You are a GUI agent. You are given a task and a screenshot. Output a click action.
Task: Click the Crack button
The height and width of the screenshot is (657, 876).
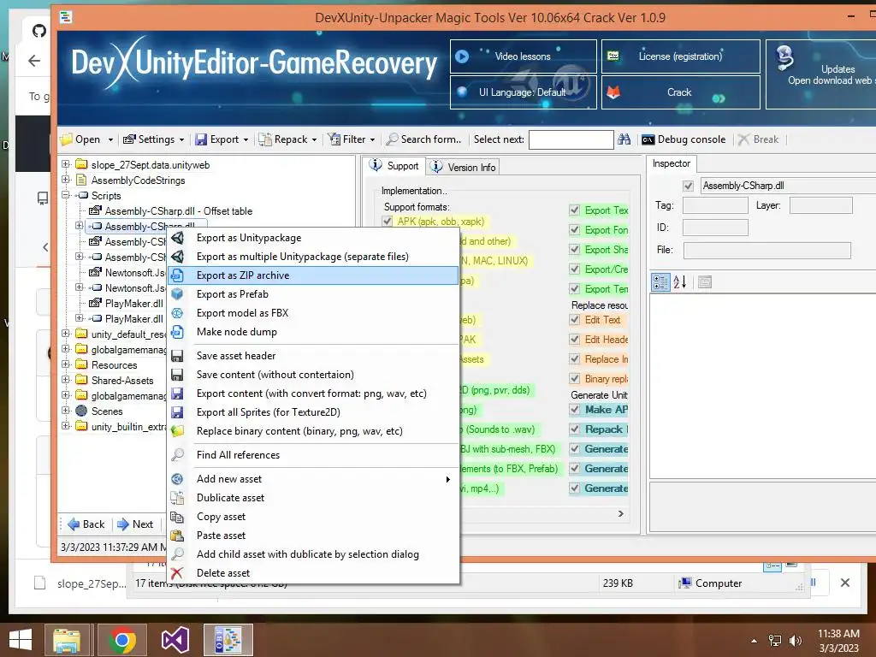(680, 92)
